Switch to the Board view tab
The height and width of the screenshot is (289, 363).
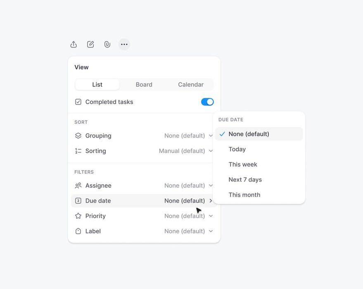[x=144, y=85]
